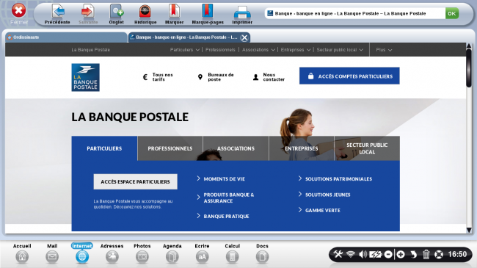Open the Photos app in the dock
The width and height of the screenshot is (477, 268).
click(142, 253)
